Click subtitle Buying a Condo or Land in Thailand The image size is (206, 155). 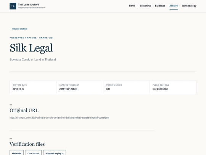33,59
